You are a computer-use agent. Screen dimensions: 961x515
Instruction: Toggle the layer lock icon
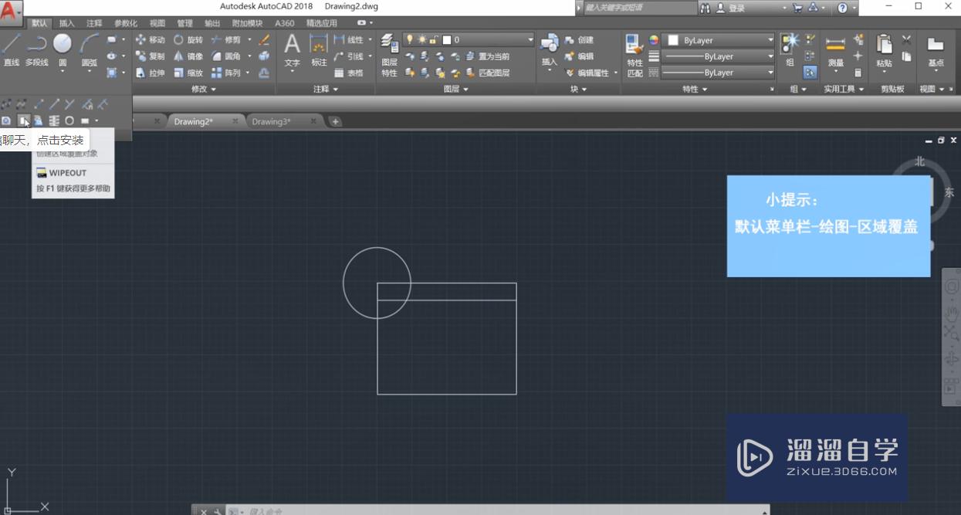(x=434, y=39)
